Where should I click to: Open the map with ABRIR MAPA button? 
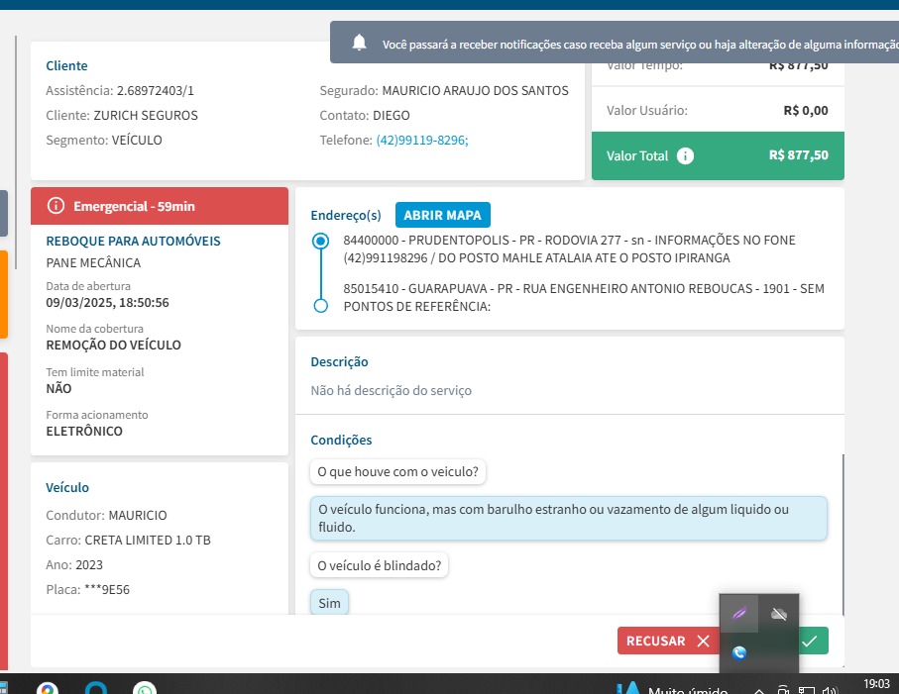click(443, 215)
